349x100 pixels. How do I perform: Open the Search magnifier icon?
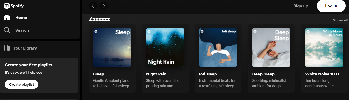7,30
